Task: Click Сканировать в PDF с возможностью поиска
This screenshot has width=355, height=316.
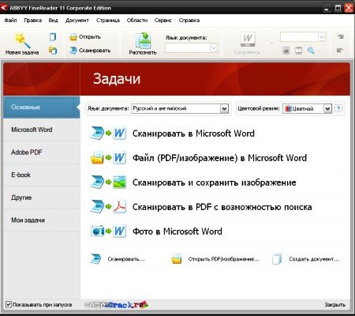Action: coord(222,207)
